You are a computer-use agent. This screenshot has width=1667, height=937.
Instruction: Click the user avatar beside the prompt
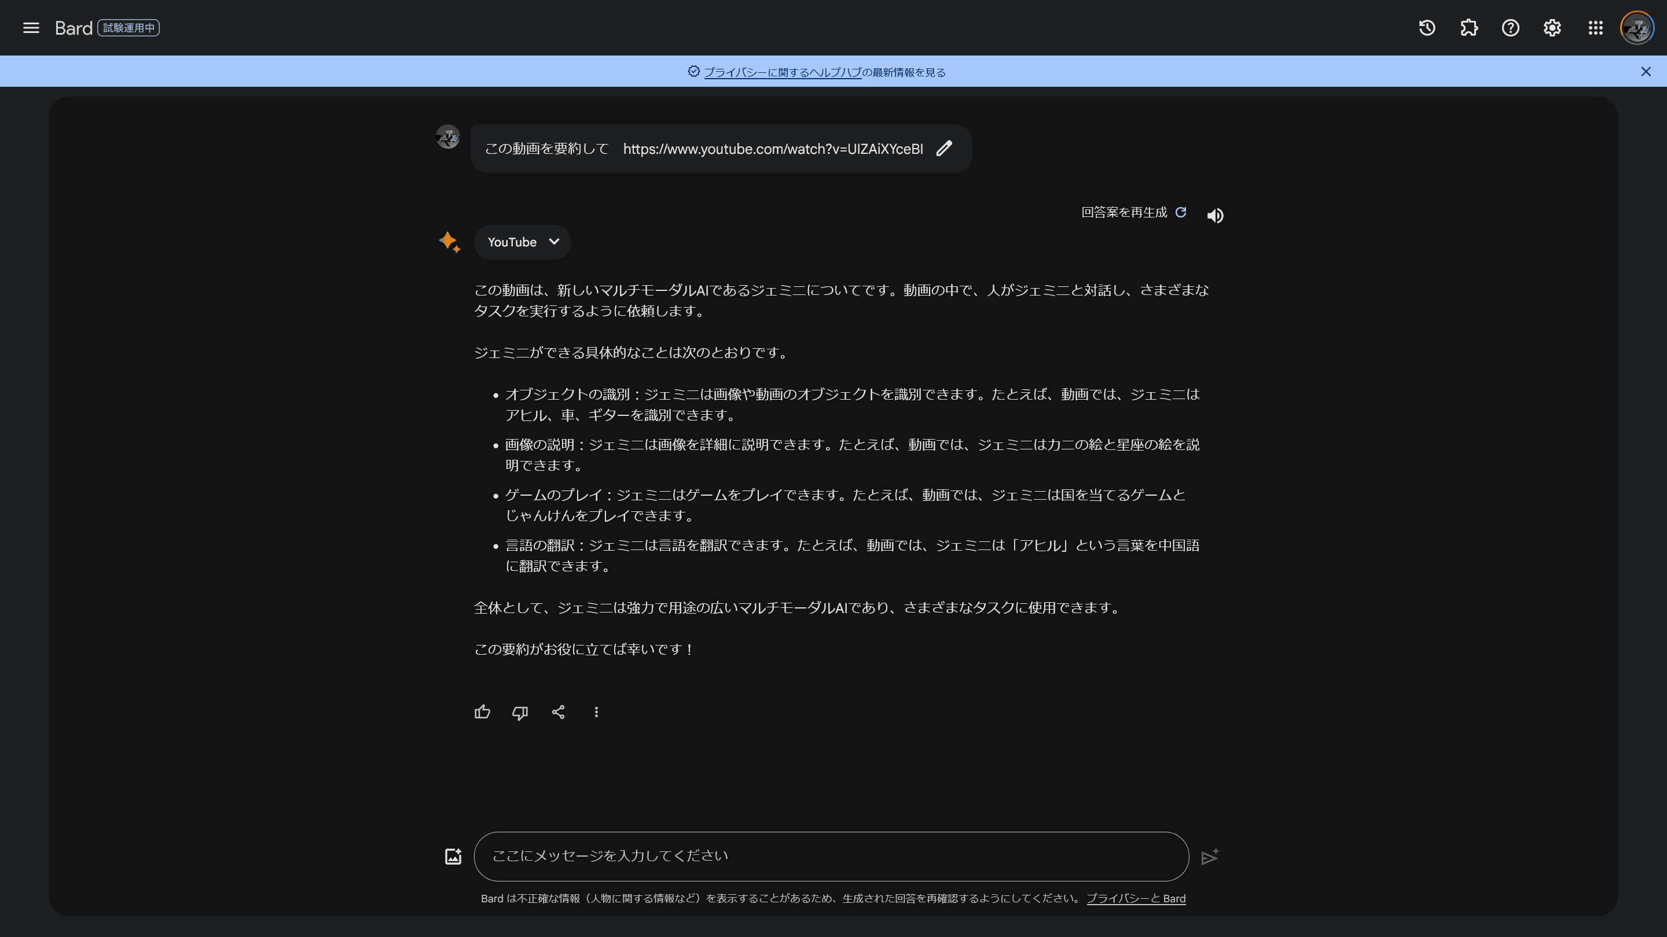448,137
